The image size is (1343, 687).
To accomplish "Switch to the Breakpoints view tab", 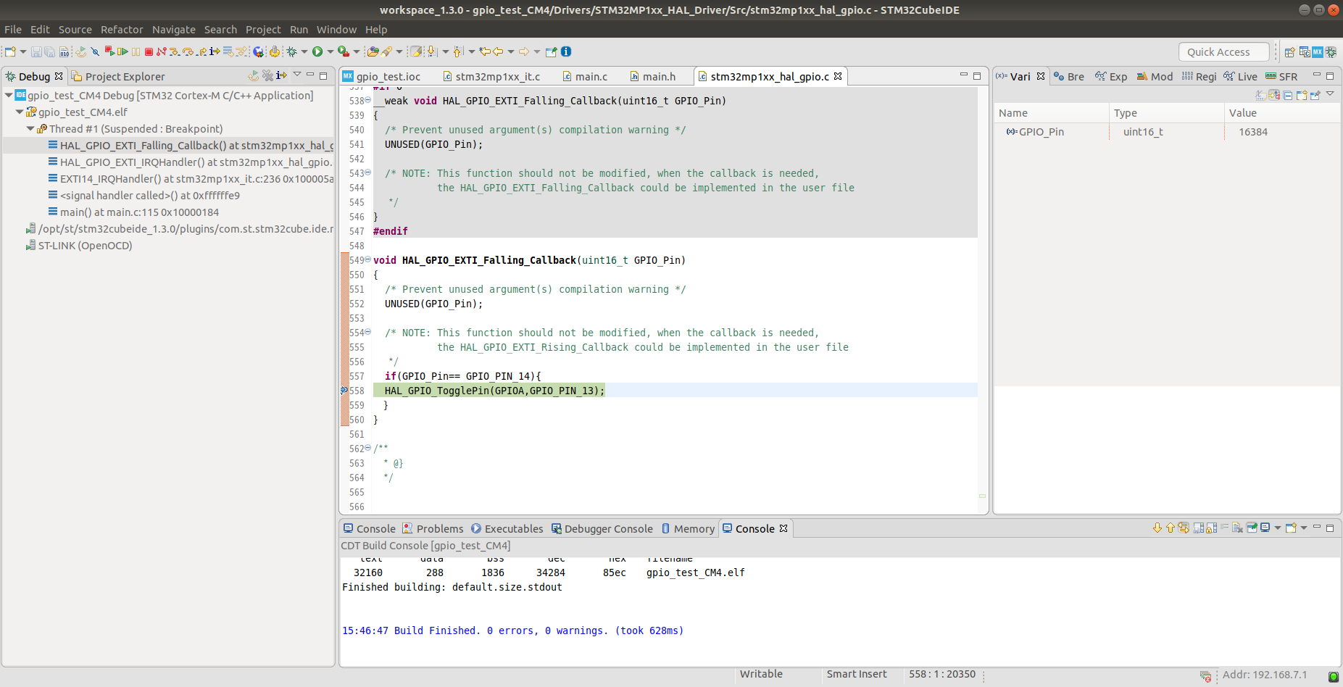I will 1069,77.
